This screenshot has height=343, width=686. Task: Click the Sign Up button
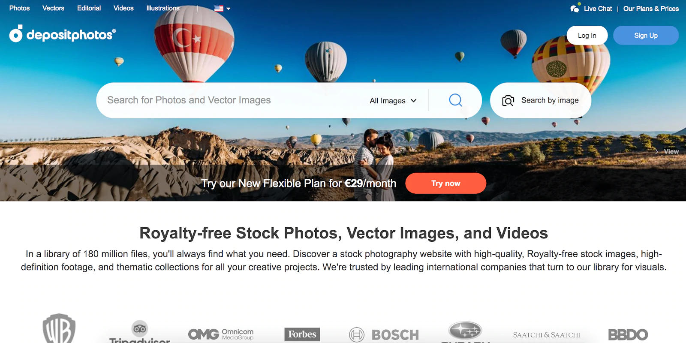(x=646, y=36)
